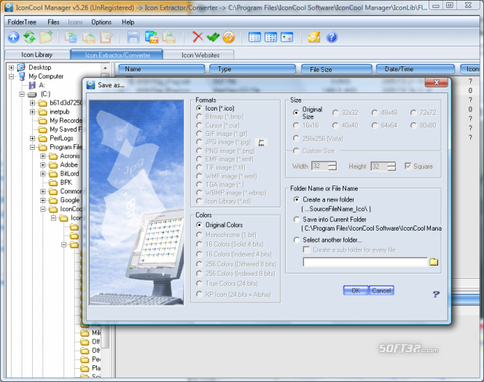Open the FolderTree menu
This screenshot has width=484, height=382.
click(22, 22)
